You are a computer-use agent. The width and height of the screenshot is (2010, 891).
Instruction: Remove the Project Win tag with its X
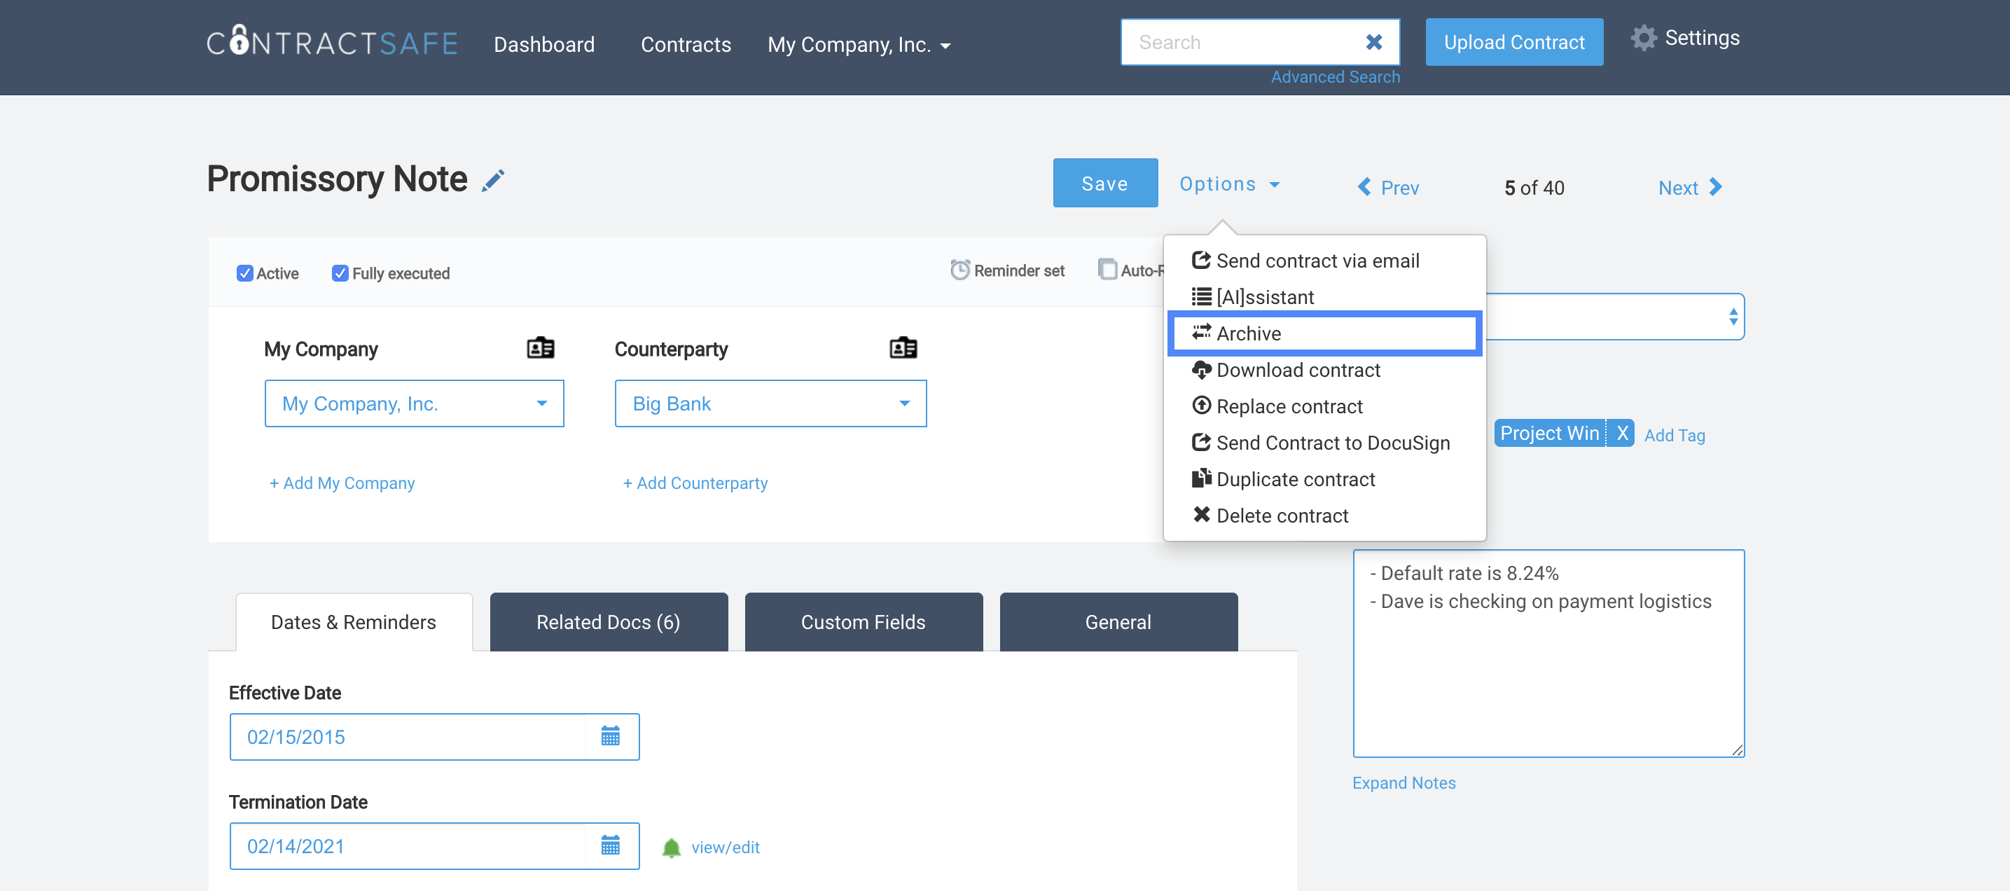click(1622, 432)
